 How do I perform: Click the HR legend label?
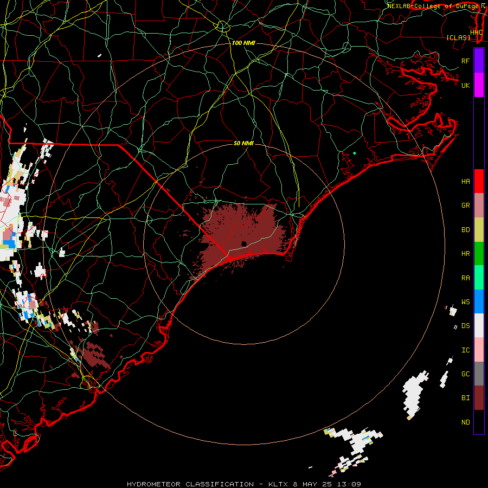click(466, 254)
